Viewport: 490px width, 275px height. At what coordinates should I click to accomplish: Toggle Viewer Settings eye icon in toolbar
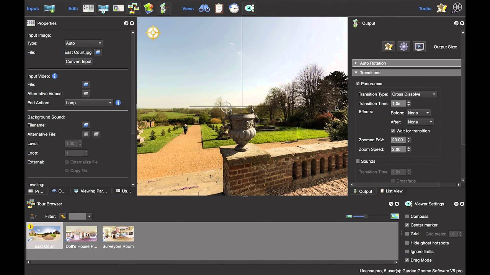pos(249,8)
